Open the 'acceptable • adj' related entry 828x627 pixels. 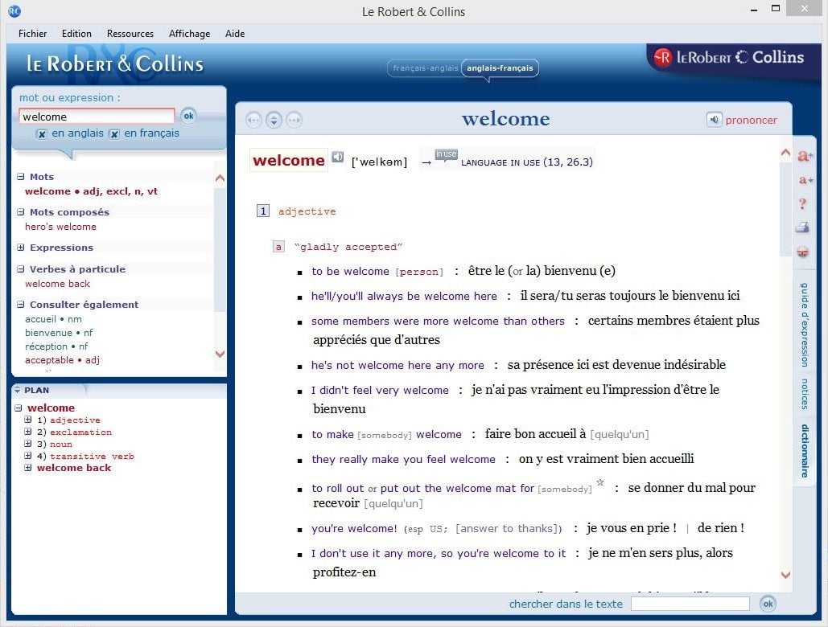pos(62,360)
